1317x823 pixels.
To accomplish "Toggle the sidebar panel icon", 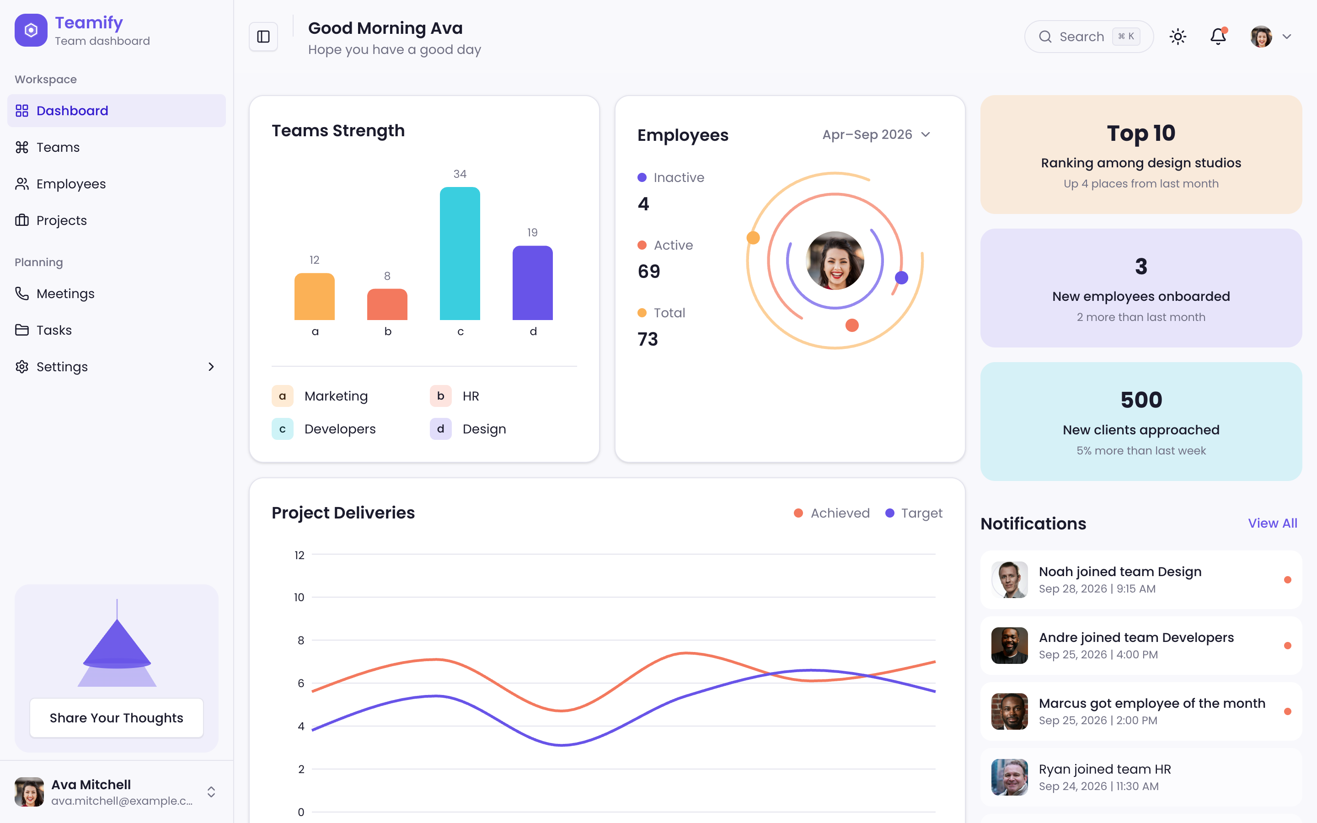I will coord(263,37).
